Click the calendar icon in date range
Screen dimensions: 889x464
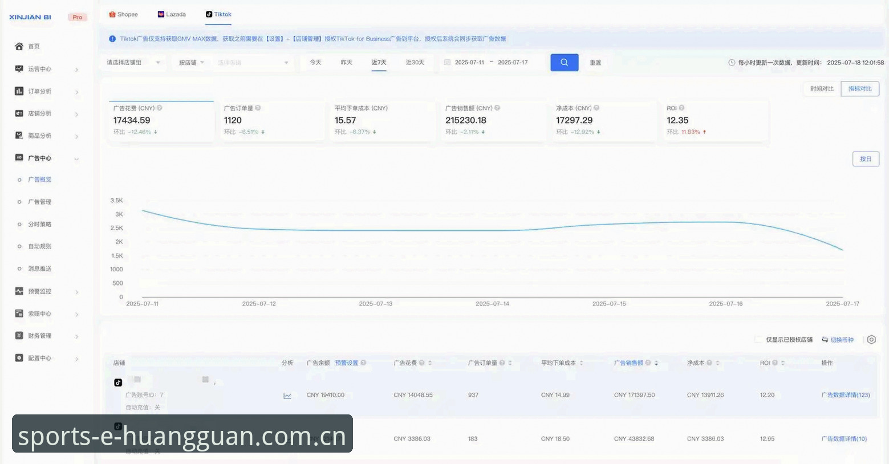click(x=447, y=63)
